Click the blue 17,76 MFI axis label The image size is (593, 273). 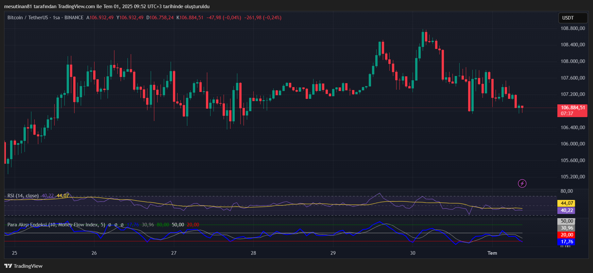567,242
